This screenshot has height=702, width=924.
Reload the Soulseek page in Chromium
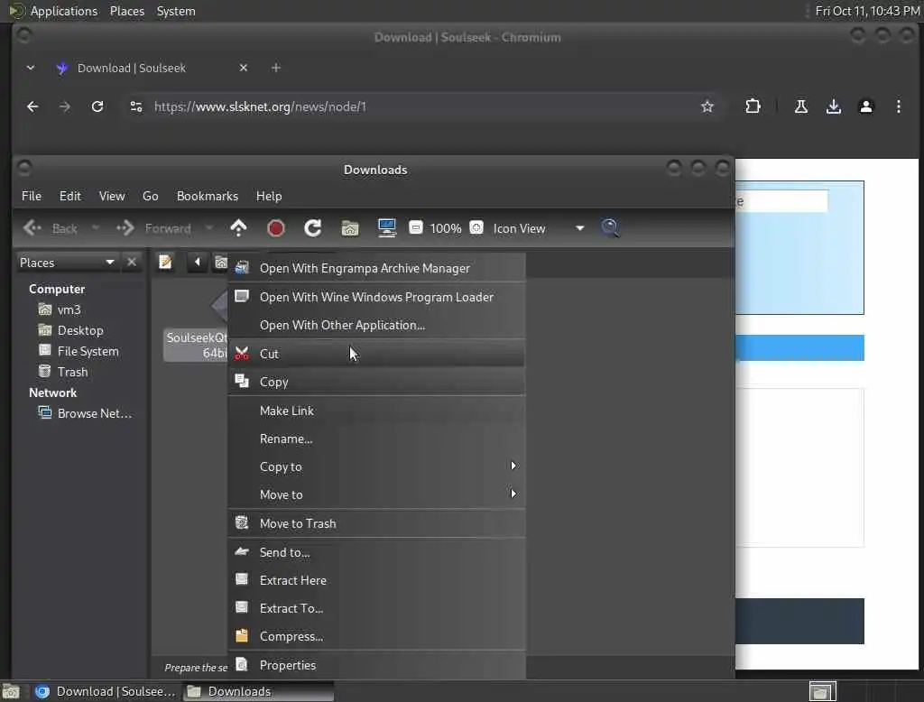point(97,106)
